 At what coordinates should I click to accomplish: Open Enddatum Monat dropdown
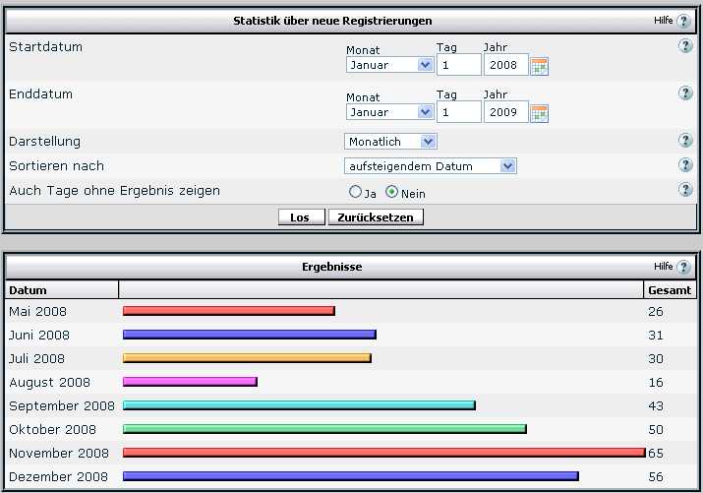coord(389,112)
